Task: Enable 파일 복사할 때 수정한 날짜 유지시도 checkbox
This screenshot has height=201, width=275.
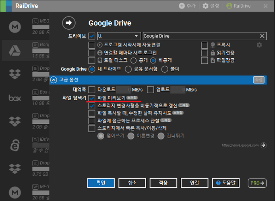Action: [x=92, y=113]
